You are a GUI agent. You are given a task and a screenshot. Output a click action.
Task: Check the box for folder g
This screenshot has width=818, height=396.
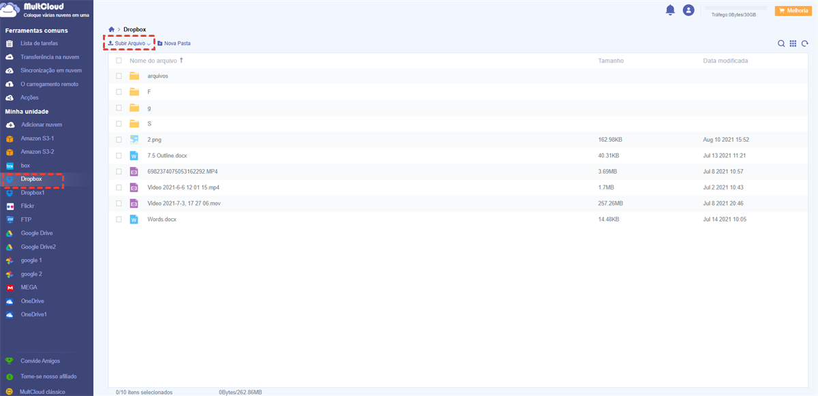[x=119, y=108]
